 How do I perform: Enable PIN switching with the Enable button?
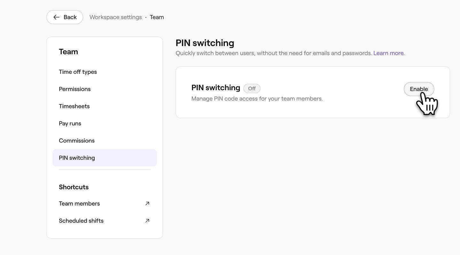click(x=418, y=89)
